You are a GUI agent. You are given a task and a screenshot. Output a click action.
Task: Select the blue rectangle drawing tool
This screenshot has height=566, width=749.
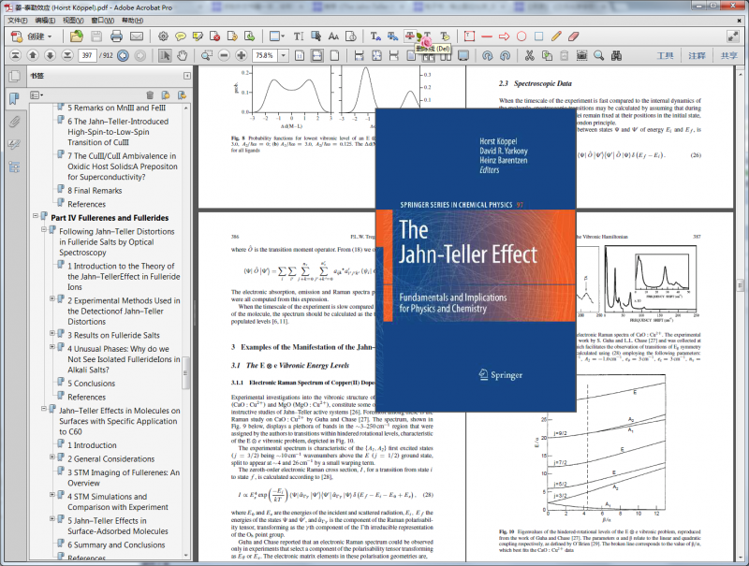(x=539, y=36)
